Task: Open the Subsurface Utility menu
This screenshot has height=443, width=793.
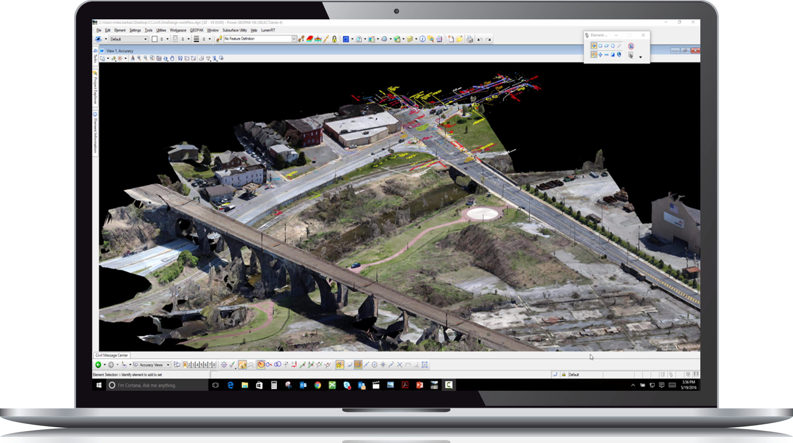Action: click(235, 30)
